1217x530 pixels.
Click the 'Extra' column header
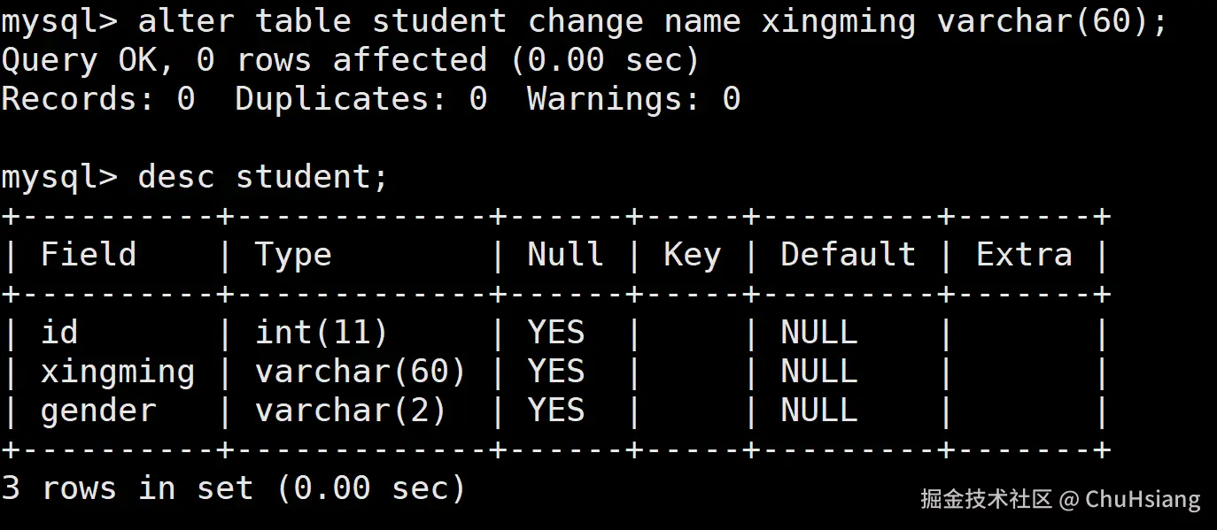pyautogui.click(x=1023, y=255)
